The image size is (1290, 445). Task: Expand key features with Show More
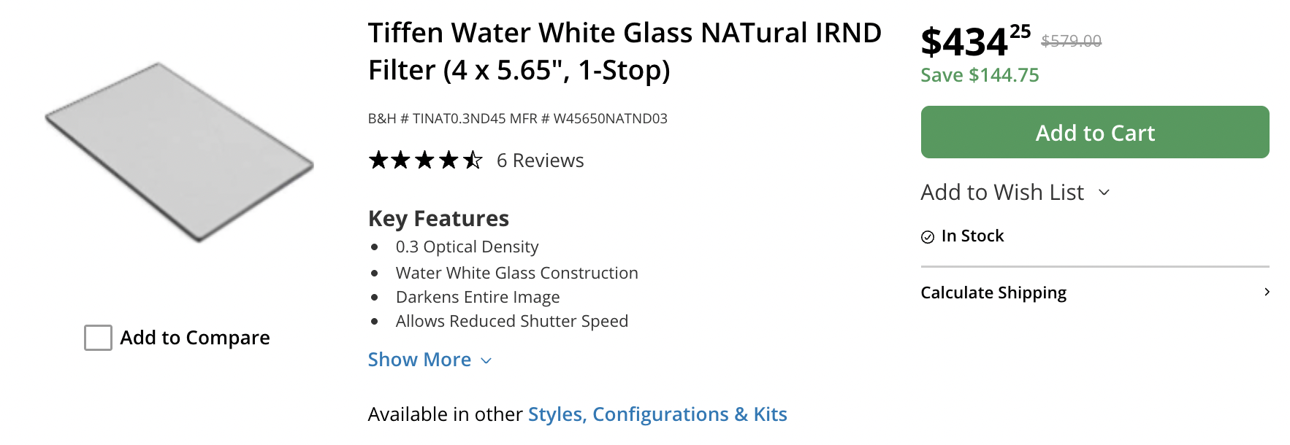[419, 360]
